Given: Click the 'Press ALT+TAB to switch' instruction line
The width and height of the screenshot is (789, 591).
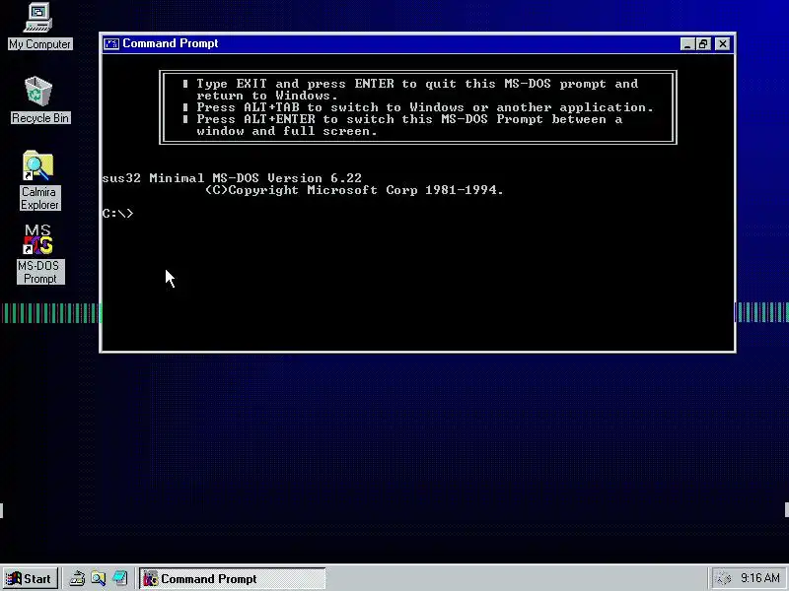Looking at the screenshot, I should tap(425, 107).
